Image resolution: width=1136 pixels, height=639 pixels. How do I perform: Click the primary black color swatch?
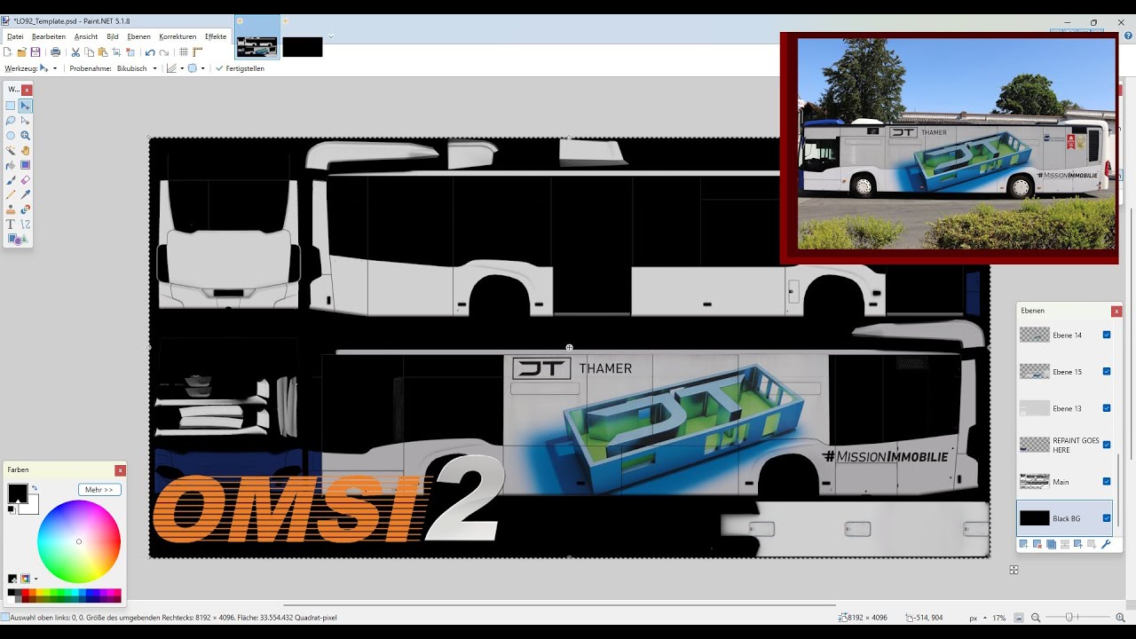coord(18,493)
